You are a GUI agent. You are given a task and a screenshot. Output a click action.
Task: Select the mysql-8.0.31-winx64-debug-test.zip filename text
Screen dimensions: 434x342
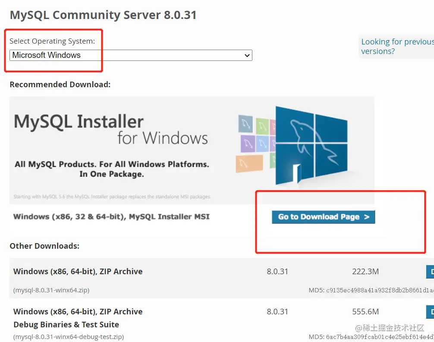tap(68, 337)
